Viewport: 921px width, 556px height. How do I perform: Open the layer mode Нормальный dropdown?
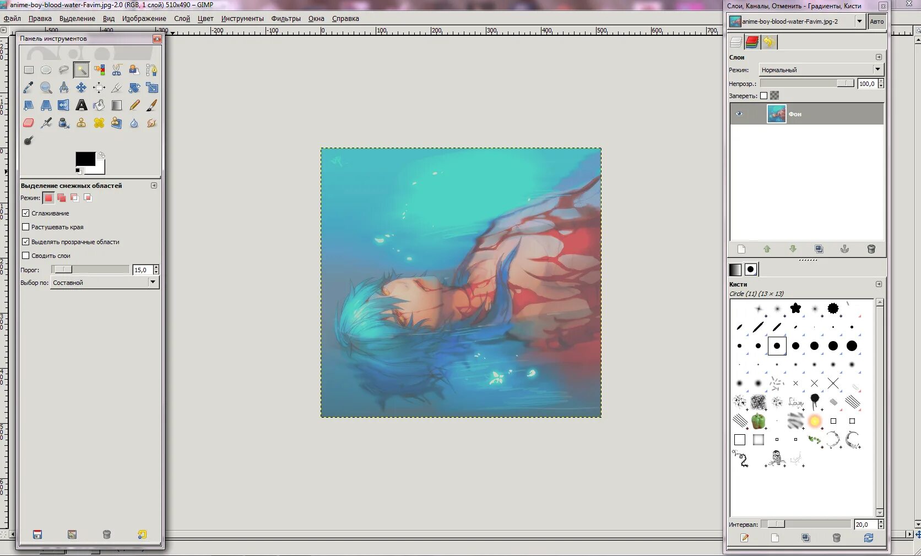821,70
